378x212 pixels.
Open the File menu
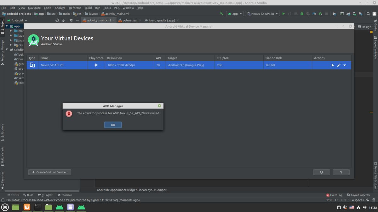point(4,8)
